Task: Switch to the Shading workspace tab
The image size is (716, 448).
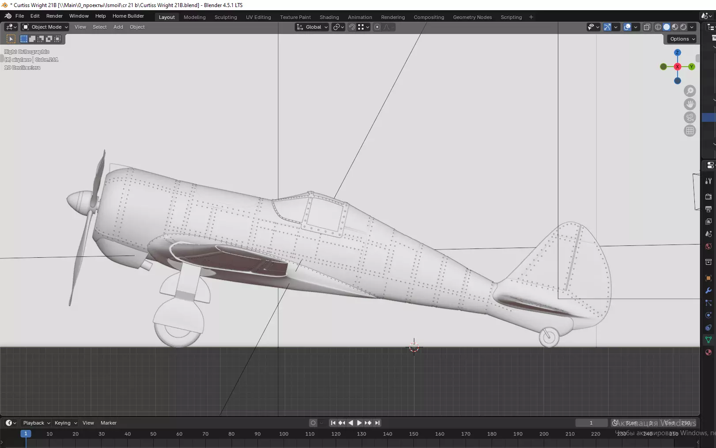Action: tap(330, 17)
